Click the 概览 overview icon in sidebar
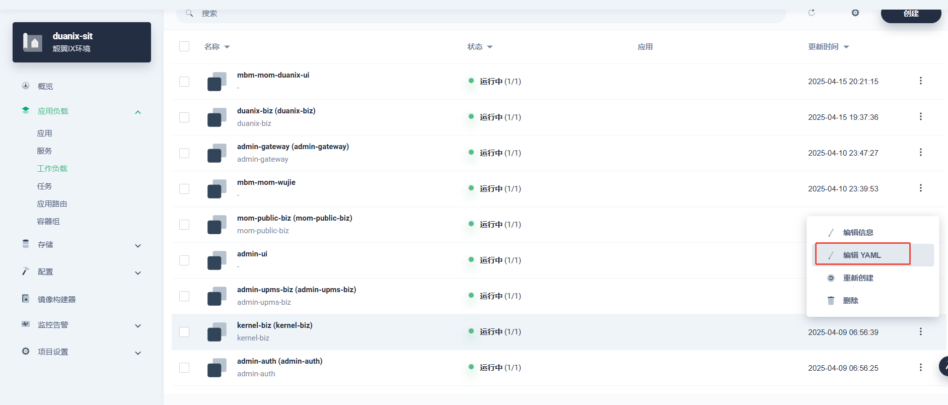The width and height of the screenshot is (948, 405). pos(26,86)
